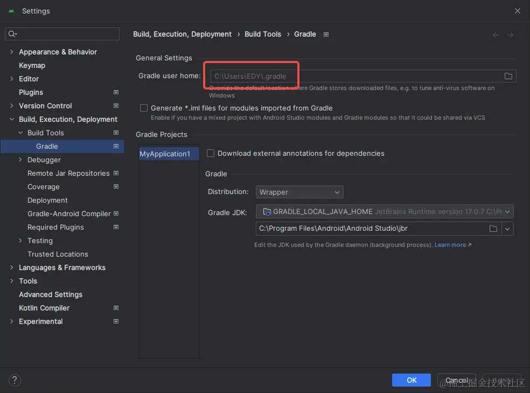Open Advanced Settings page

point(51,294)
